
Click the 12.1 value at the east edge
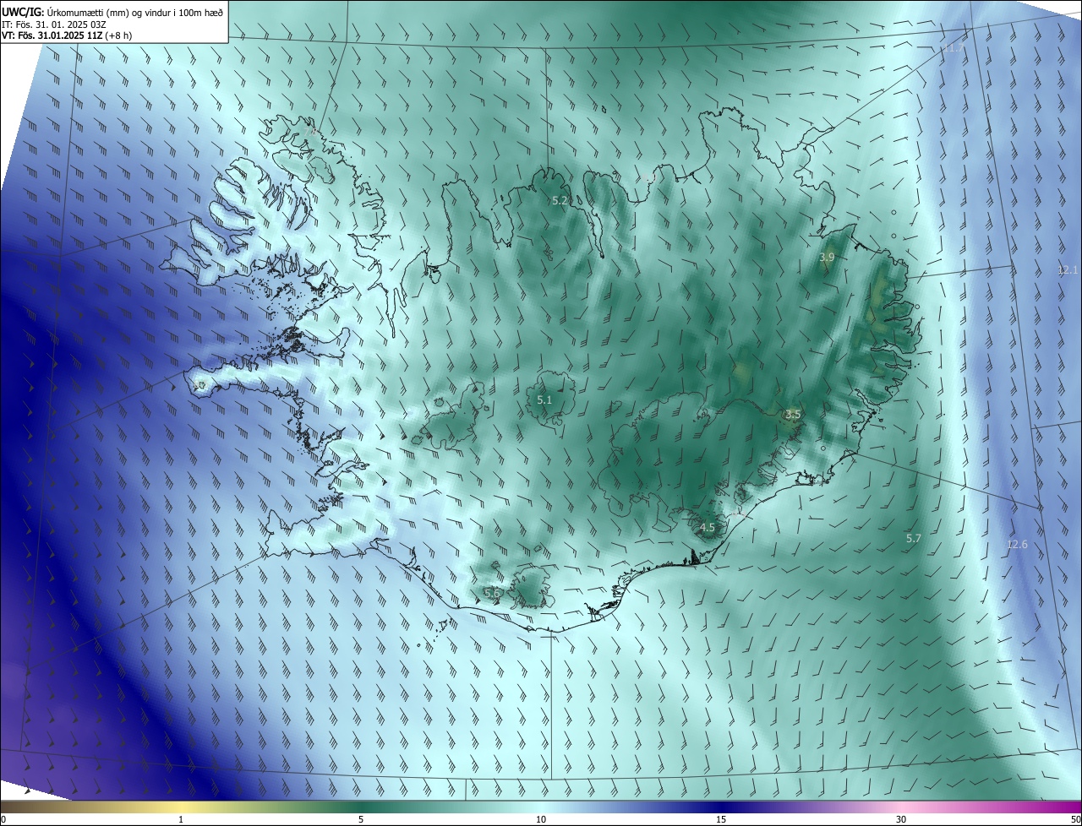pyautogui.click(x=1068, y=270)
